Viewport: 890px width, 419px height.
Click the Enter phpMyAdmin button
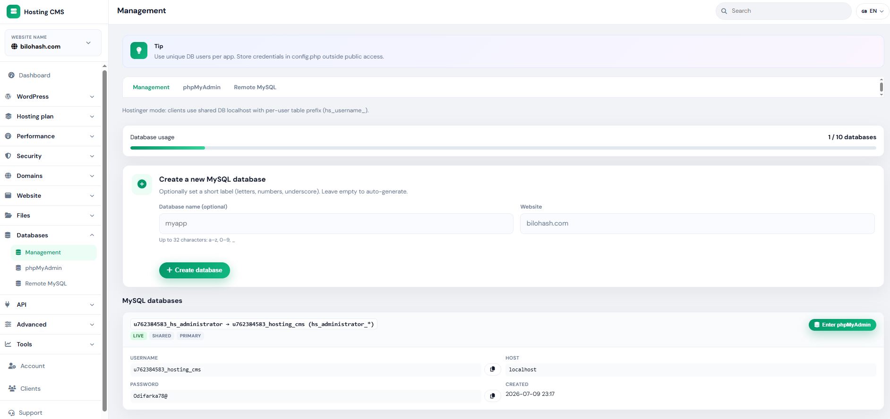click(x=842, y=325)
